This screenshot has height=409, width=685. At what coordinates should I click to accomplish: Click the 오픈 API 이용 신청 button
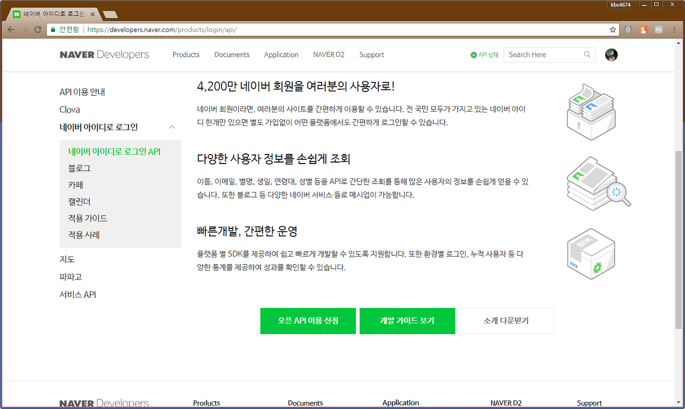(308, 321)
